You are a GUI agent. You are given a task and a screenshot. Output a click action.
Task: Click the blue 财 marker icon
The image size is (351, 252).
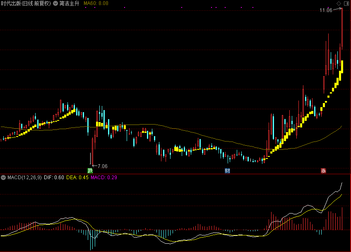pyautogui.click(x=227, y=171)
